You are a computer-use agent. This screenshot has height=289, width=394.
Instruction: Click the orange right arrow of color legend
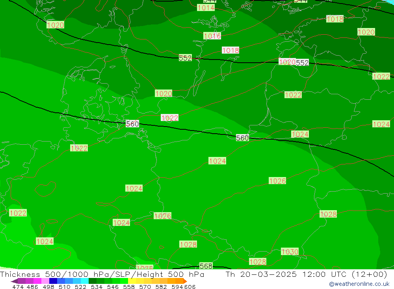click(x=184, y=281)
